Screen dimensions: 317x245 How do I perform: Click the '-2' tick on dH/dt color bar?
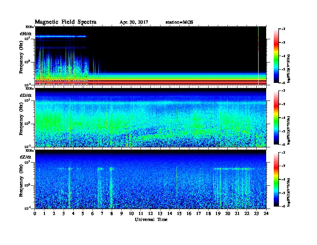(283, 29)
